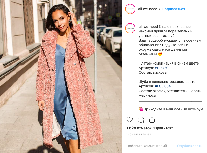
Task: Follow the account via Подписаться
Action: pyautogui.click(x=173, y=9)
